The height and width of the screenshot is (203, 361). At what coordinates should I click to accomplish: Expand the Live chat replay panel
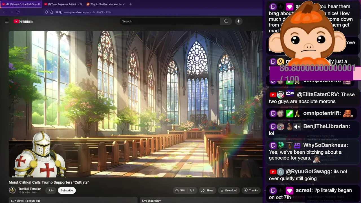(x=201, y=200)
